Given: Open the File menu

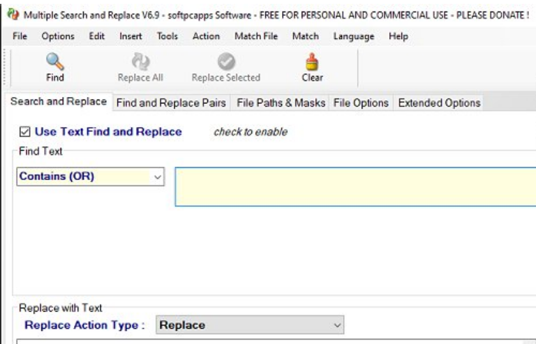Looking at the screenshot, I should tap(20, 37).
